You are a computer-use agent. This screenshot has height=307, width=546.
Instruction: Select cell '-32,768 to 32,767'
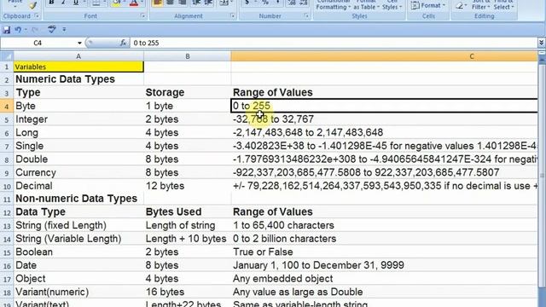[x=384, y=119]
